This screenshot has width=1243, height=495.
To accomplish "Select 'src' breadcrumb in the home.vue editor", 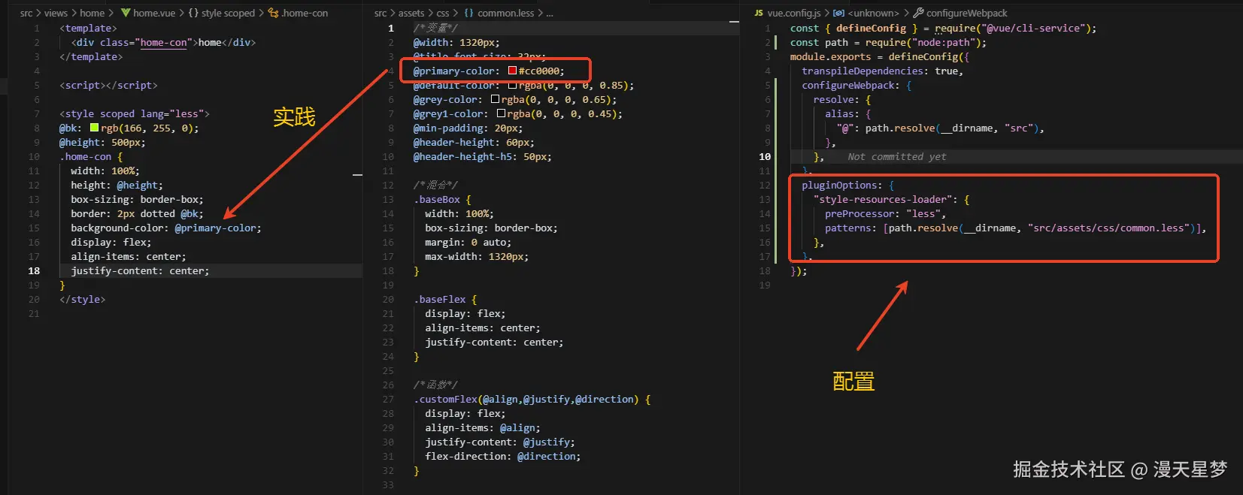I will (x=26, y=13).
